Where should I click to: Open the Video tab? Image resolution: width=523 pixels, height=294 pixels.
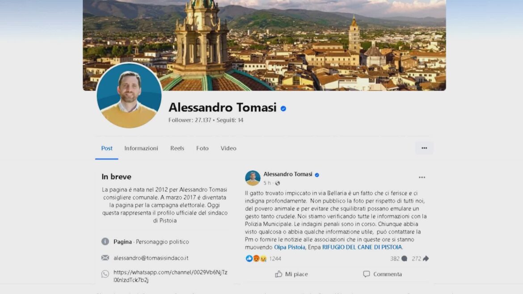(228, 148)
